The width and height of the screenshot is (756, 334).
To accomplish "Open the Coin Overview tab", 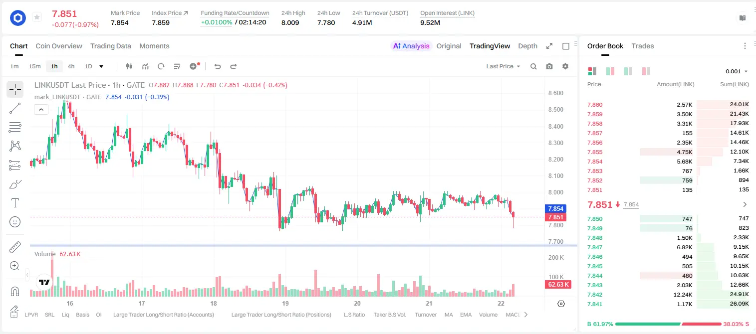I will pyautogui.click(x=59, y=46).
